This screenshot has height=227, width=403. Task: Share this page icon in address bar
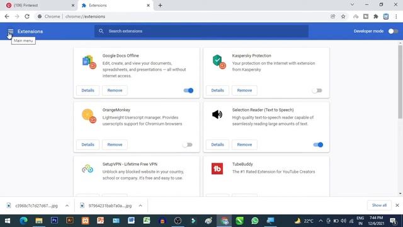333,16
